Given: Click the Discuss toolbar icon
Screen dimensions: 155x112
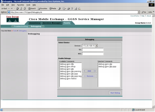Looking at the screenshot, I should (76, 9).
